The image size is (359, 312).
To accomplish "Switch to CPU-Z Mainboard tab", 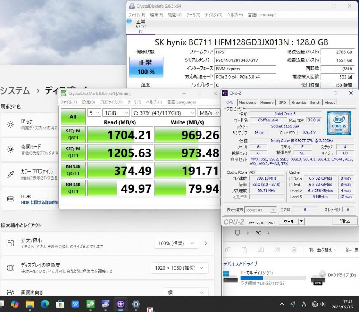I will coord(247,103).
